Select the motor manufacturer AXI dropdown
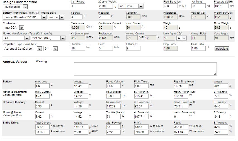This screenshot has height=141, width=238. 16,38
